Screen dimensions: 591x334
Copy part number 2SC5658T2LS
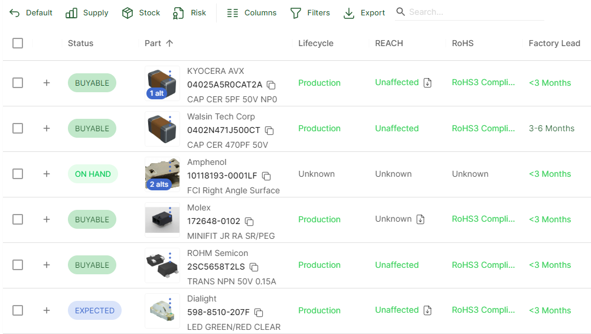click(254, 267)
